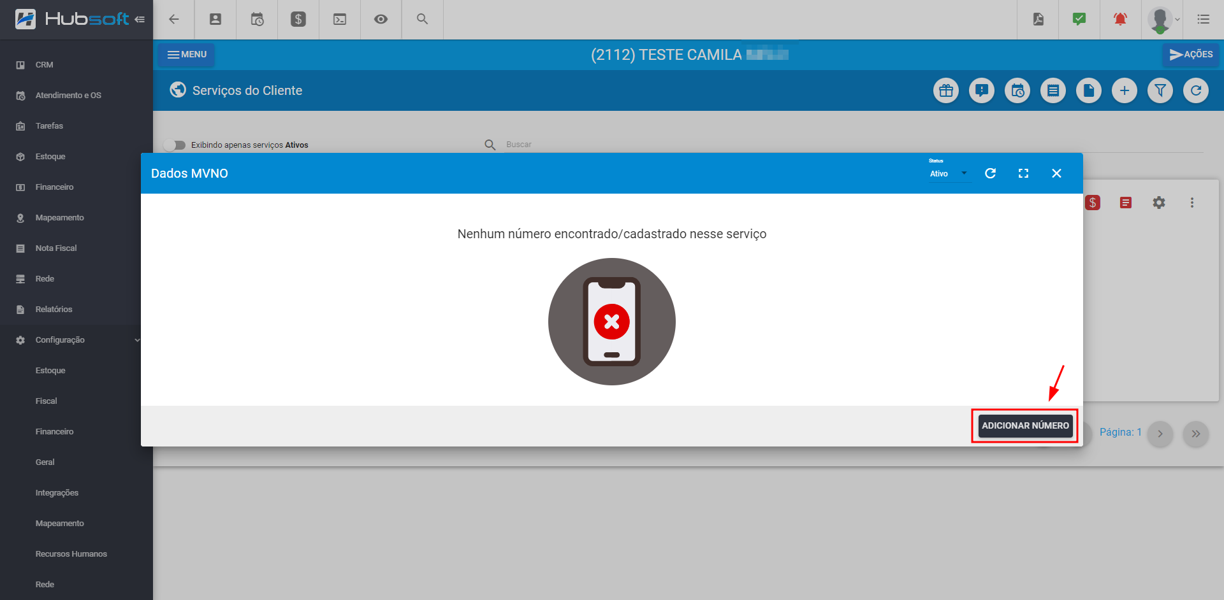Refresh the Serviços do Cliente list
The width and height of the screenshot is (1224, 600).
[x=1196, y=90]
